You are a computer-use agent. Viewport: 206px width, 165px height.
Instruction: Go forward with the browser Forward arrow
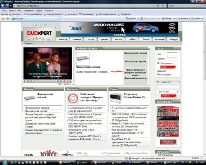7,6
